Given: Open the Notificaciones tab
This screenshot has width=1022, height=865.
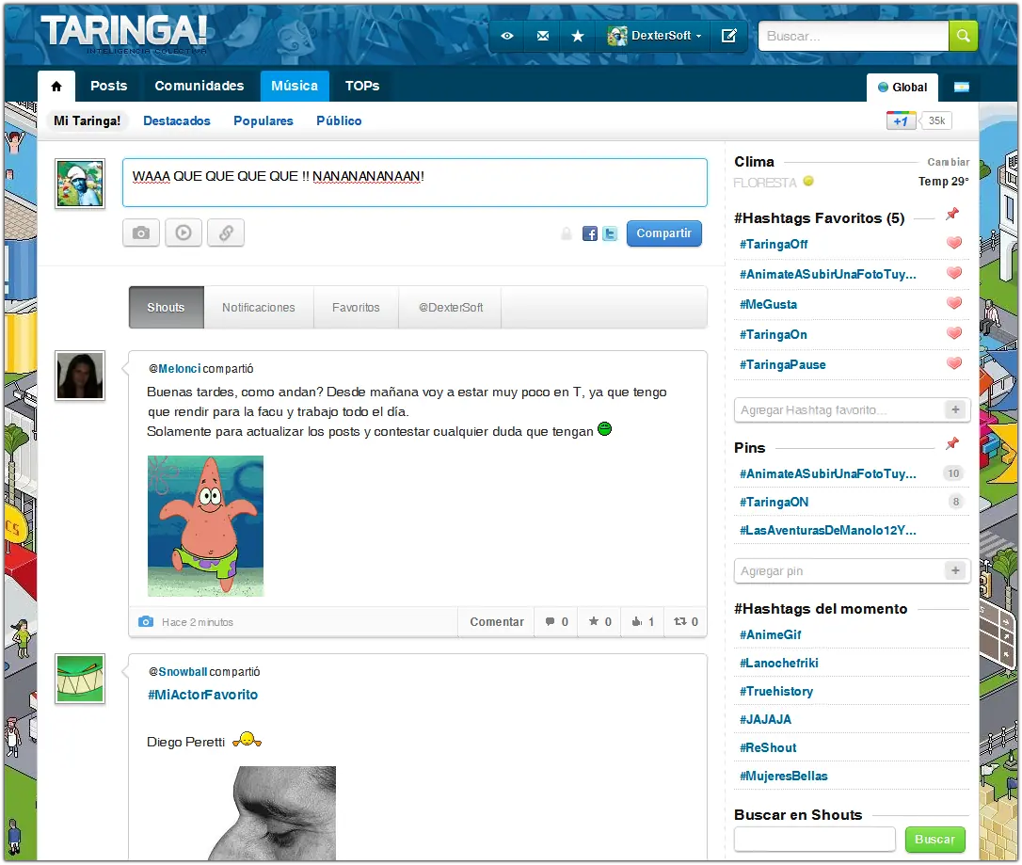Looking at the screenshot, I should pyautogui.click(x=259, y=307).
